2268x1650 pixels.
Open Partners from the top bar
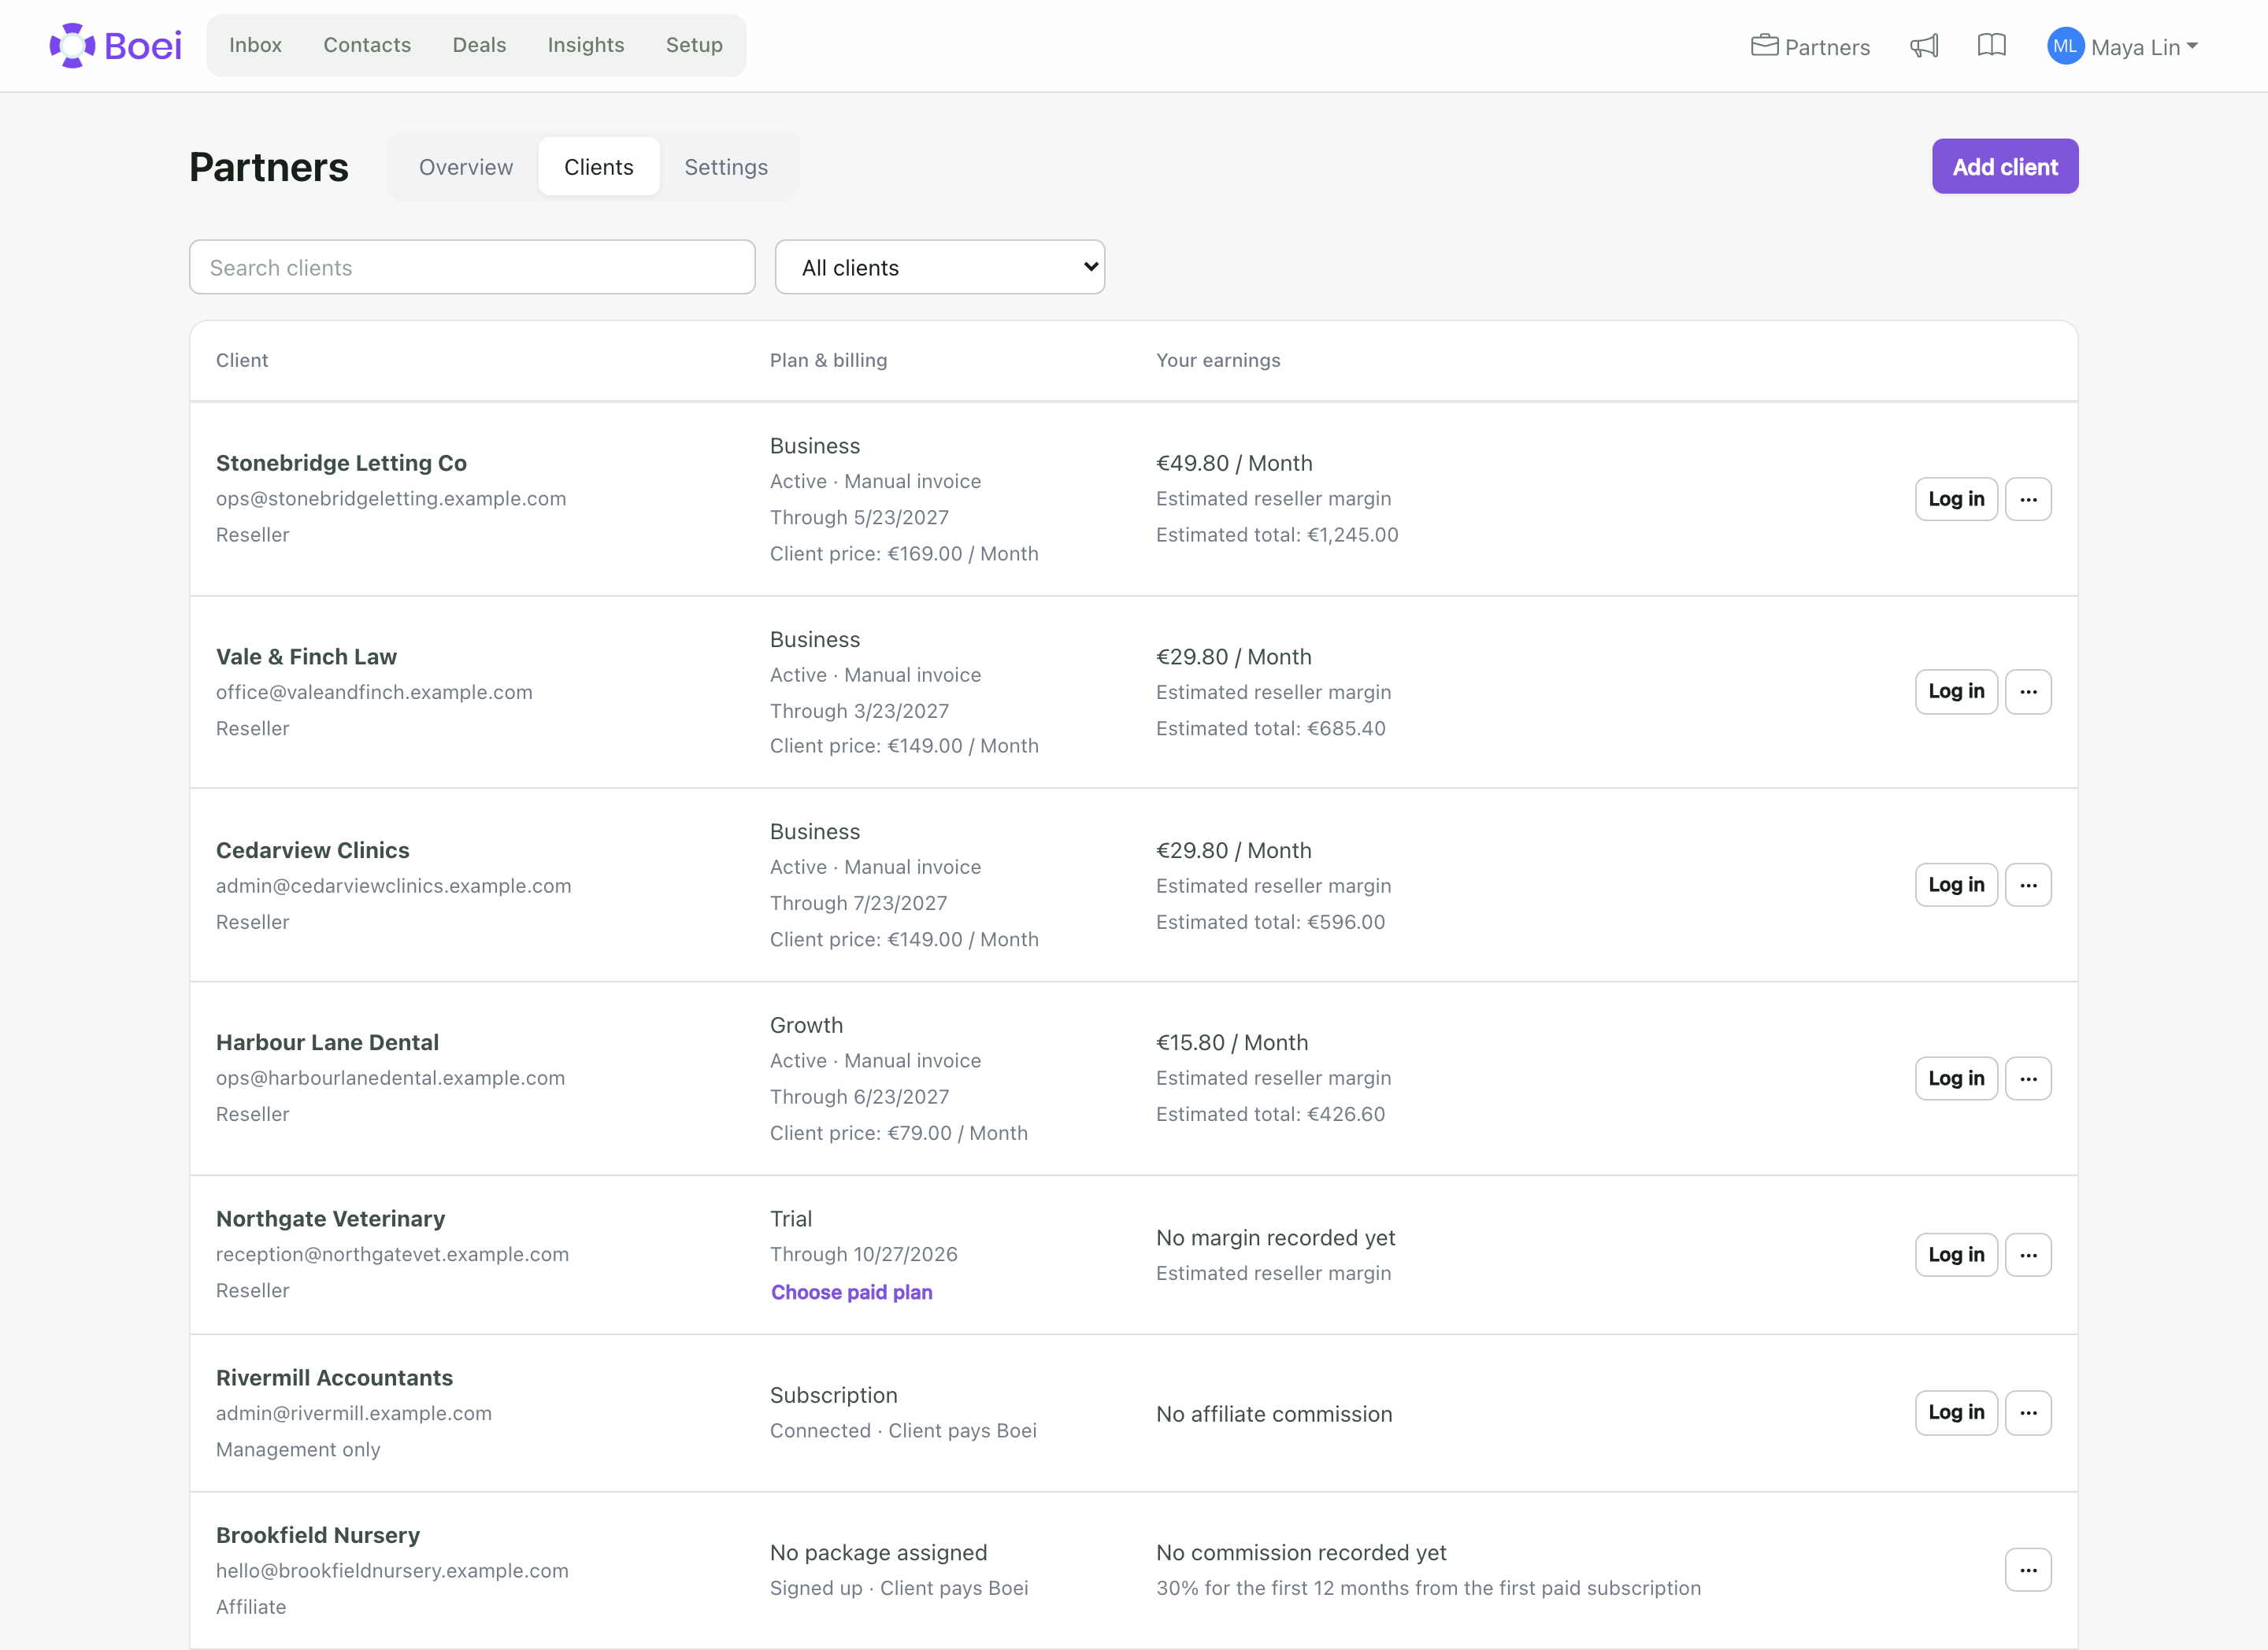[1810, 46]
